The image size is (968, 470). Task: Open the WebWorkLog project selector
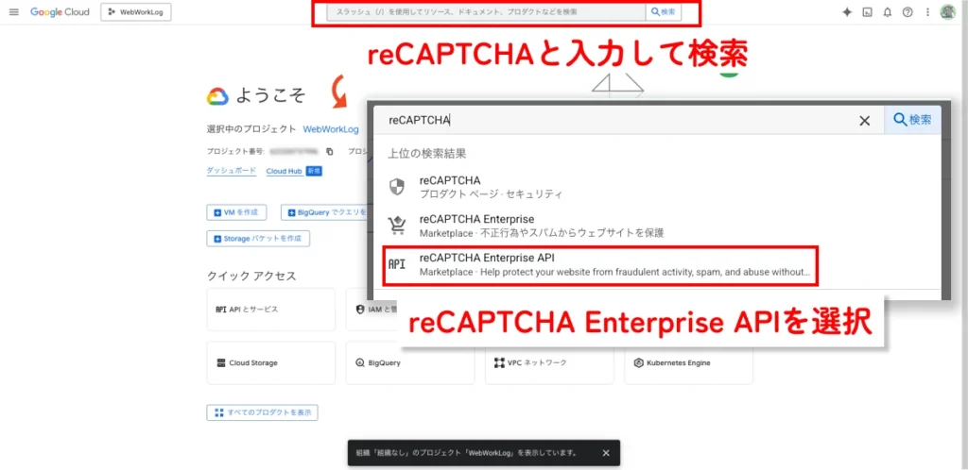pyautogui.click(x=136, y=12)
